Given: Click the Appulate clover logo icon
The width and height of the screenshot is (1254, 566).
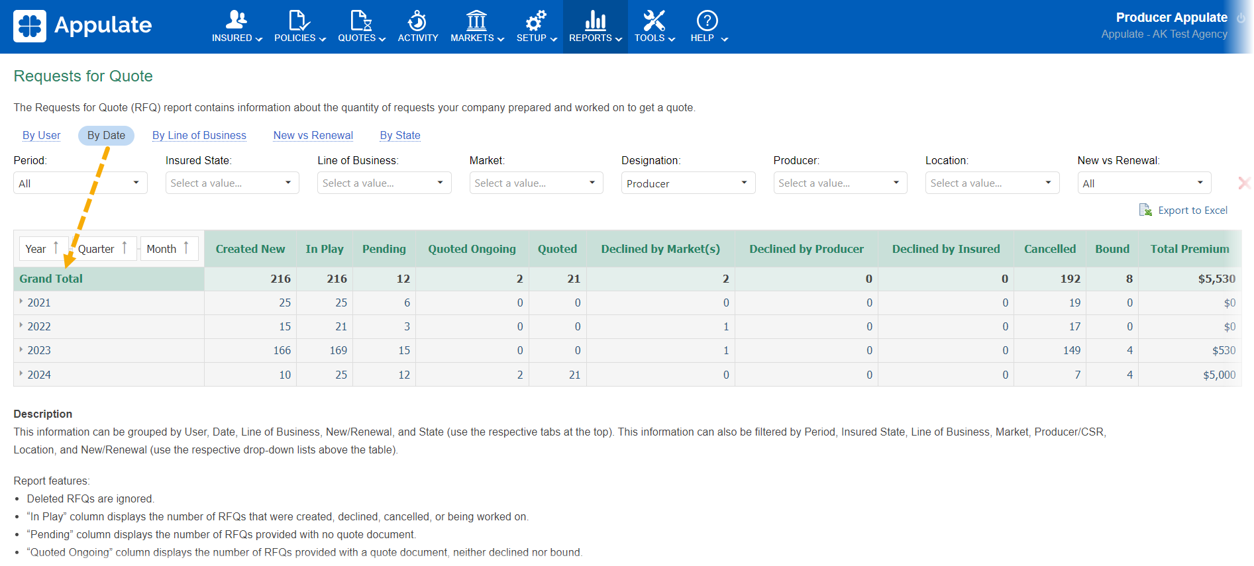Looking at the screenshot, I should click(30, 26).
